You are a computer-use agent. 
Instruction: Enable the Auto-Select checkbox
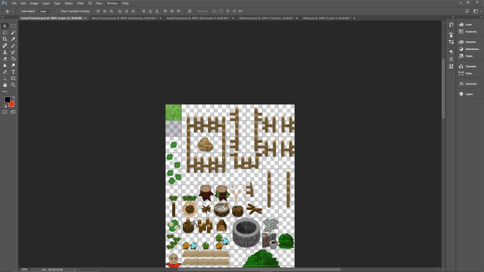click(19, 11)
